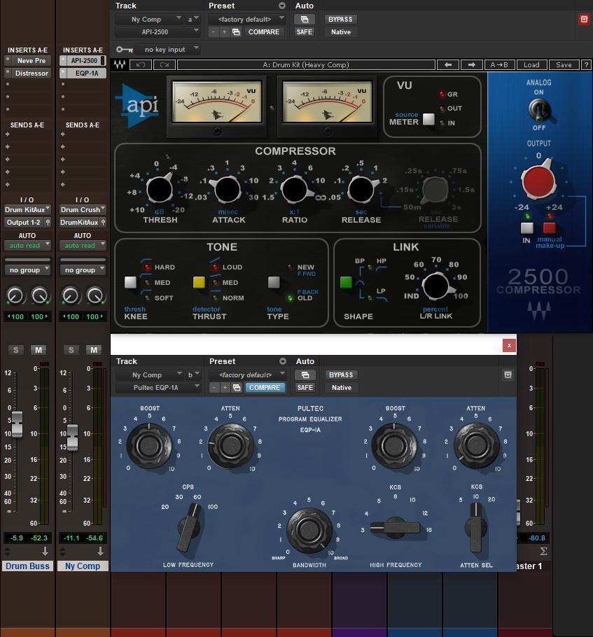Open the factory default preset dropdown

245,19
